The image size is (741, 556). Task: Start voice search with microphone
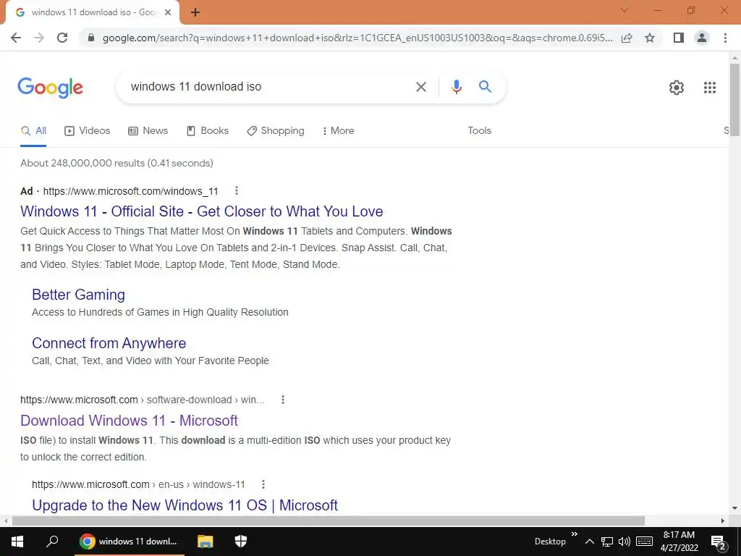456,87
